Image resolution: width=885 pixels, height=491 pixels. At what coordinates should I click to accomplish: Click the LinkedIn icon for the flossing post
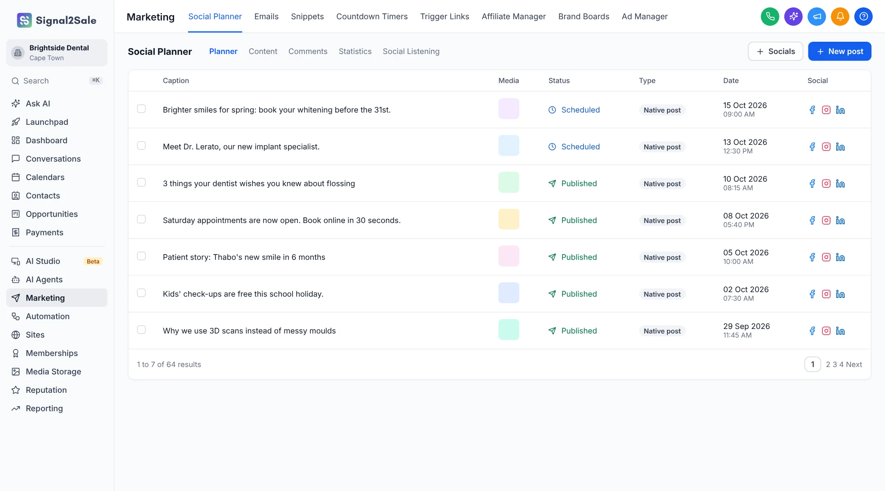pos(840,183)
